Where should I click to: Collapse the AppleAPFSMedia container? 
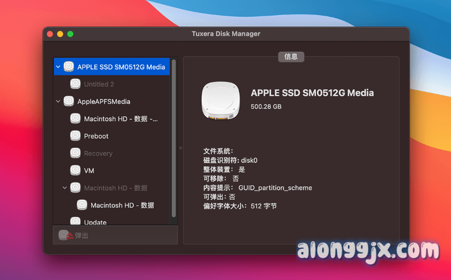[x=58, y=101]
